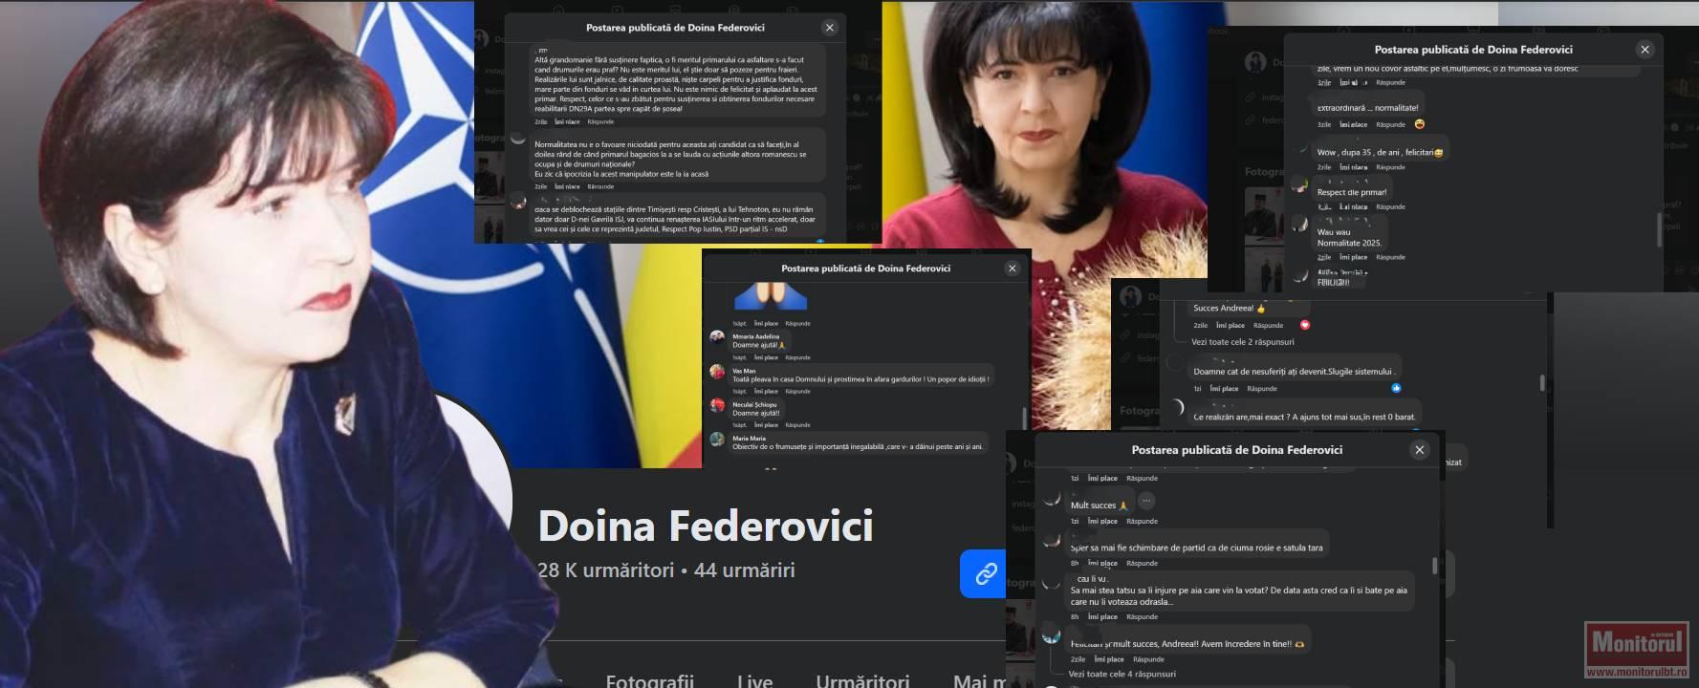Toggle 'Îmi place' on 'Wau wau Normalitate 2025' comment
Image resolution: width=1699 pixels, height=688 pixels.
pyautogui.click(x=1353, y=257)
